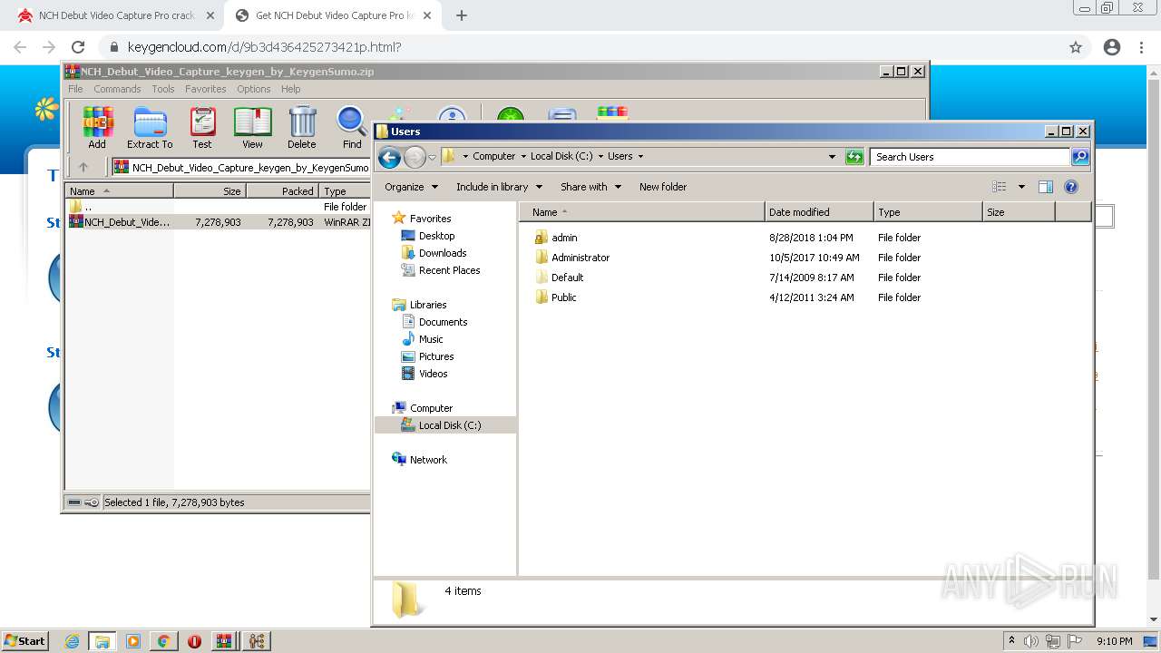The width and height of the screenshot is (1161, 653).
Task: Click the Chrome address bar URL
Action: click(x=265, y=47)
